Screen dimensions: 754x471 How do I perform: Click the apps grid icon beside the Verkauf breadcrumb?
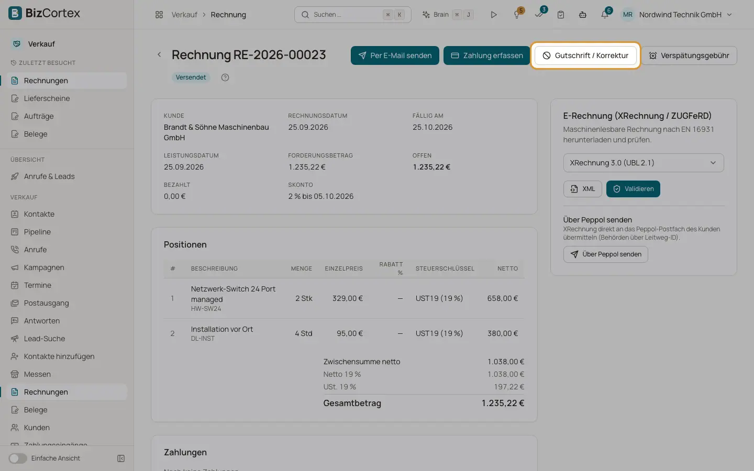pos(159,15)
